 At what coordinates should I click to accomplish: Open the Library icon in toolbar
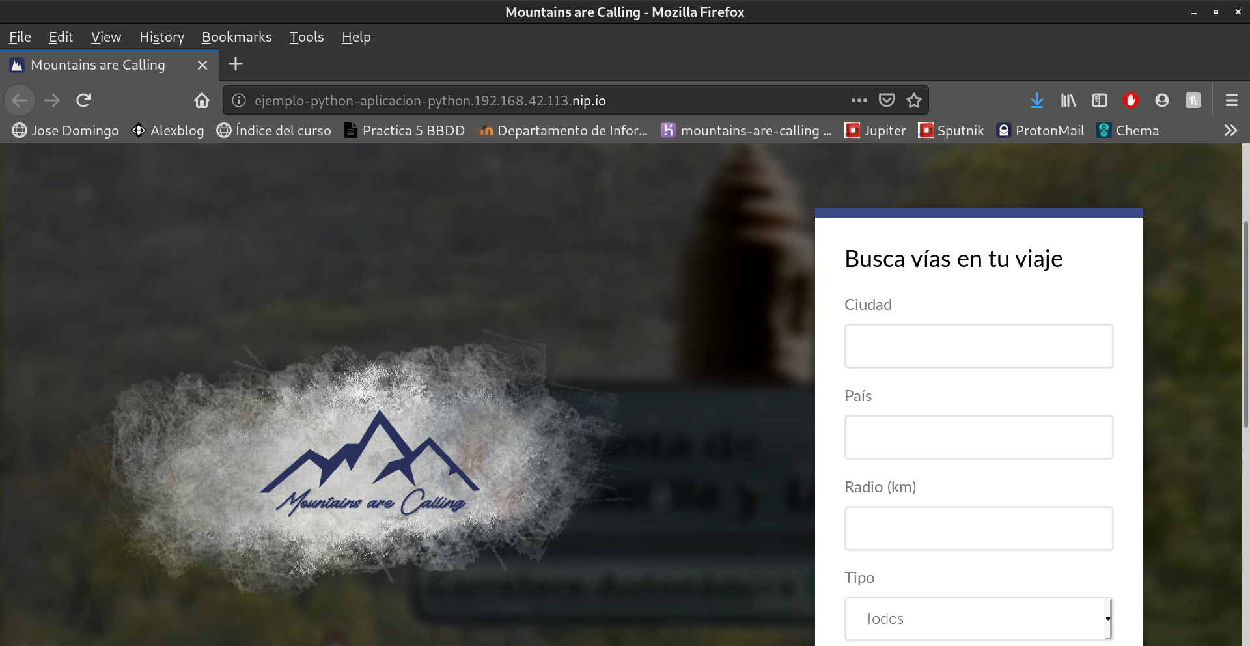click(1068, 100)
